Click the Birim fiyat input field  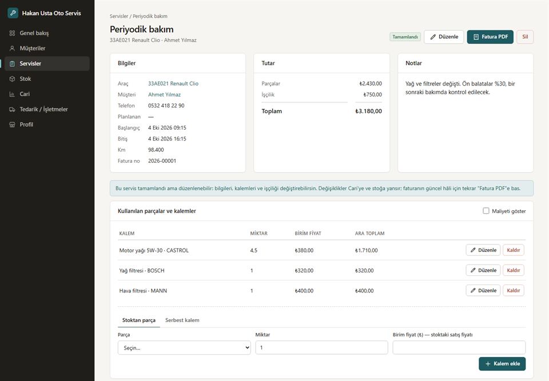click(459, 348)
